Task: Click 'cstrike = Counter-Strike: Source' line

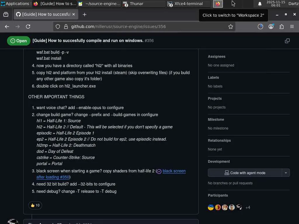Action: tap(66, 157)
